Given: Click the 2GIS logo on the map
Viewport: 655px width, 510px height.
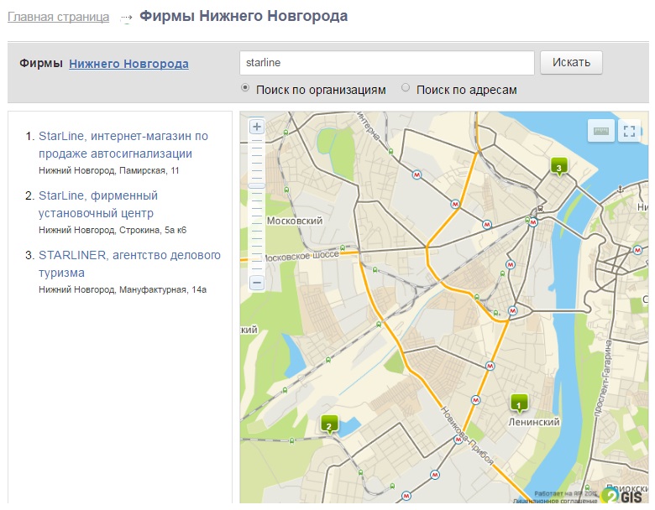Looking at the screenshot, I should tap(624, 495).
